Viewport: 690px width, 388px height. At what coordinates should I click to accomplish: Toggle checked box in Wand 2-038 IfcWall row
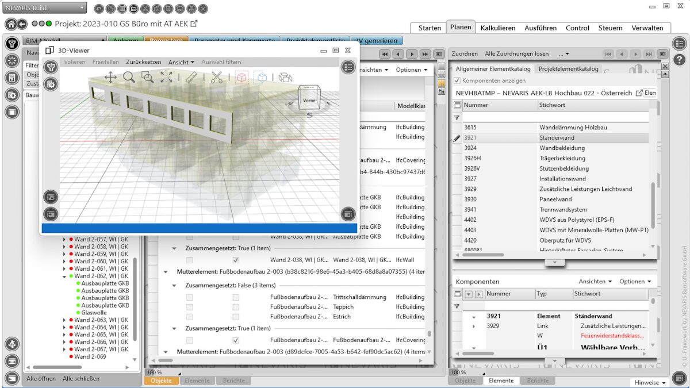(x=236, y=260)
